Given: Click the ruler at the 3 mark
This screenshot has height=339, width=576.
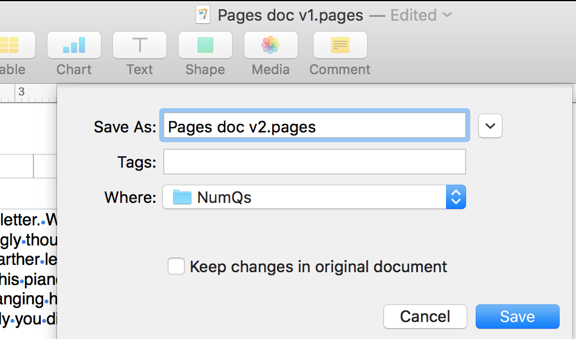Looking at the screenshot, I should (x=21, y=92).
